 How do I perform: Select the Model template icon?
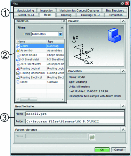[18, 46]
